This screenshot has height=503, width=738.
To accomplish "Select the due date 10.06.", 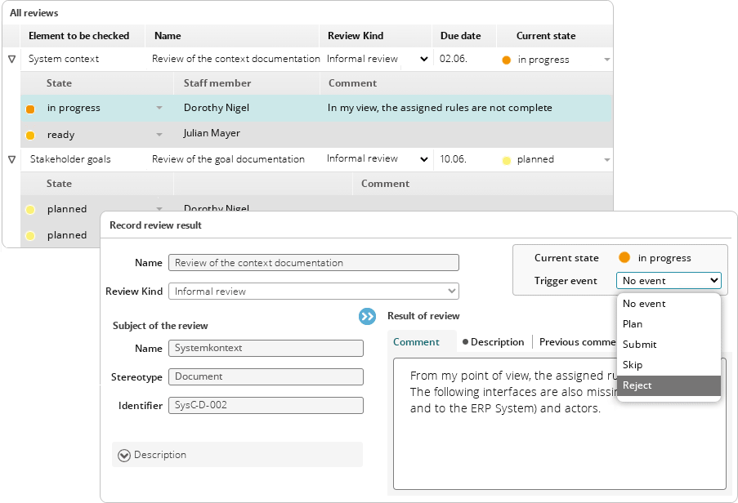I will pos(454,159).
